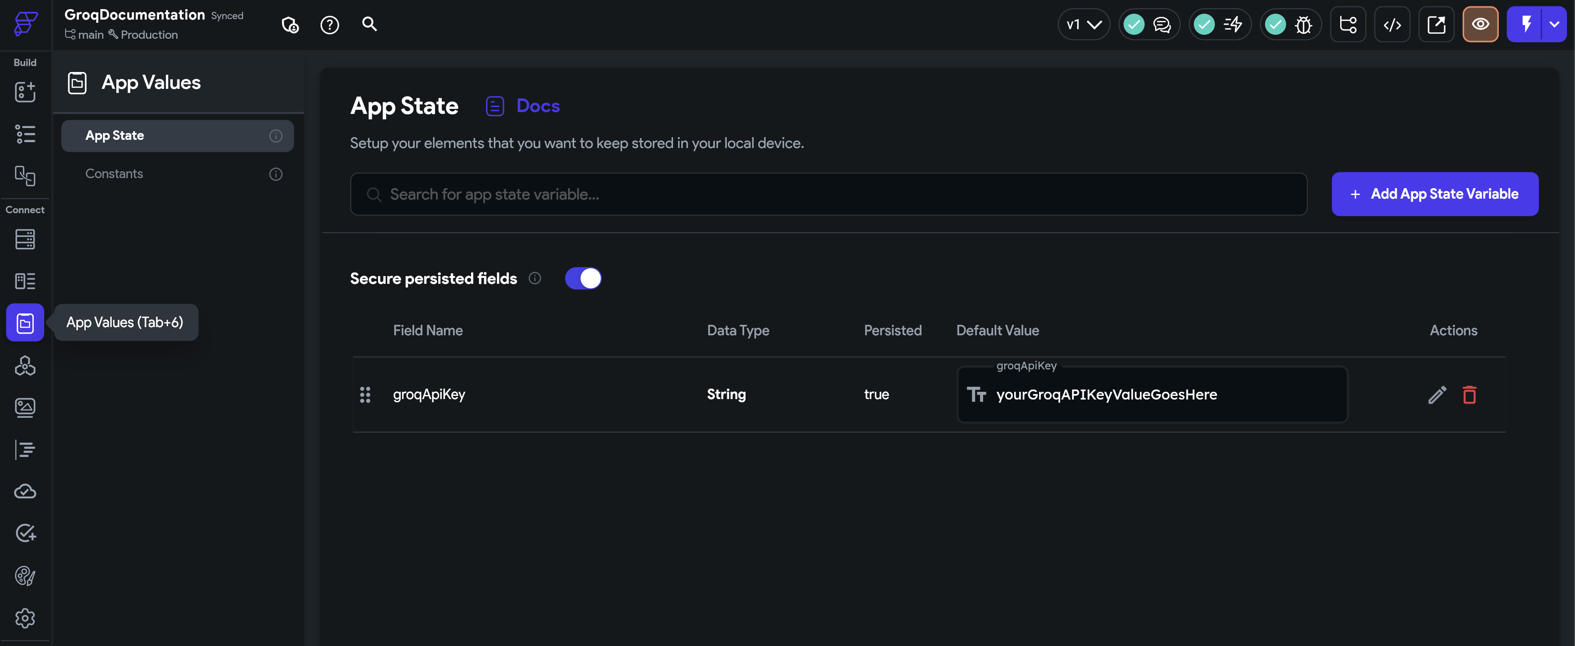The height and width of the screenshot is (646, 1575).
Task: Click info icon beside Secure persisted fields
Action: 535,278
